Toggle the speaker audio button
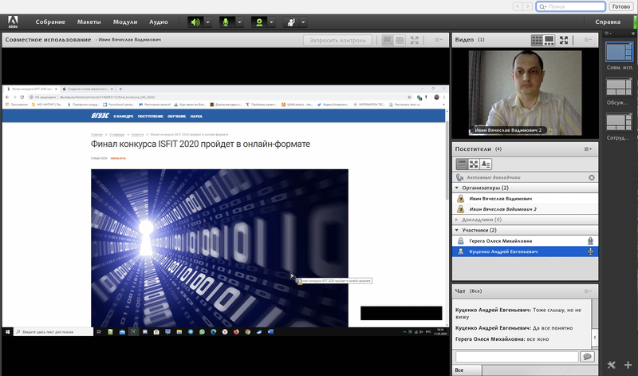638x376 pixels. pyautogui.click(x=195, y=22)
